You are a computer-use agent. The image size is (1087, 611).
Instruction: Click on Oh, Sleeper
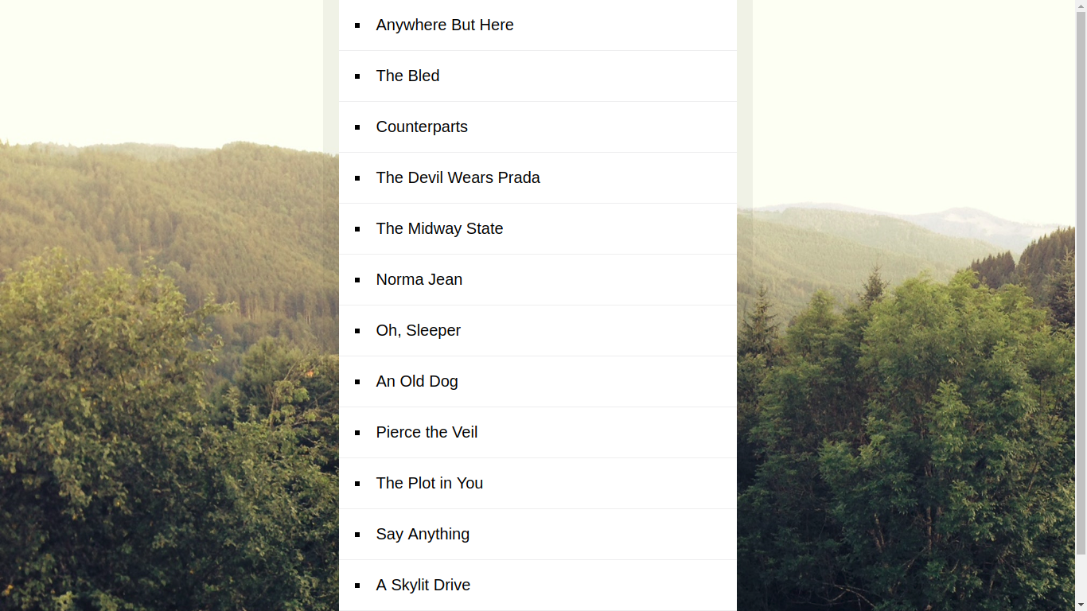click(x=538, y=331)
